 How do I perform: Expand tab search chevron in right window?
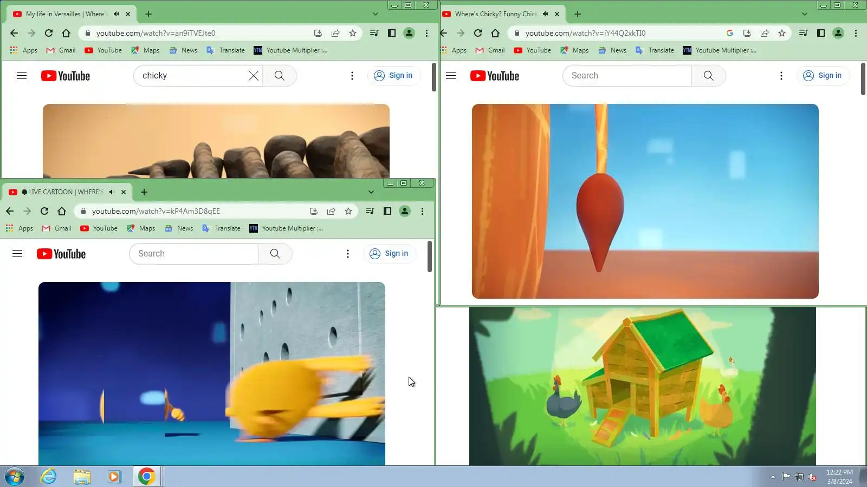805,14
